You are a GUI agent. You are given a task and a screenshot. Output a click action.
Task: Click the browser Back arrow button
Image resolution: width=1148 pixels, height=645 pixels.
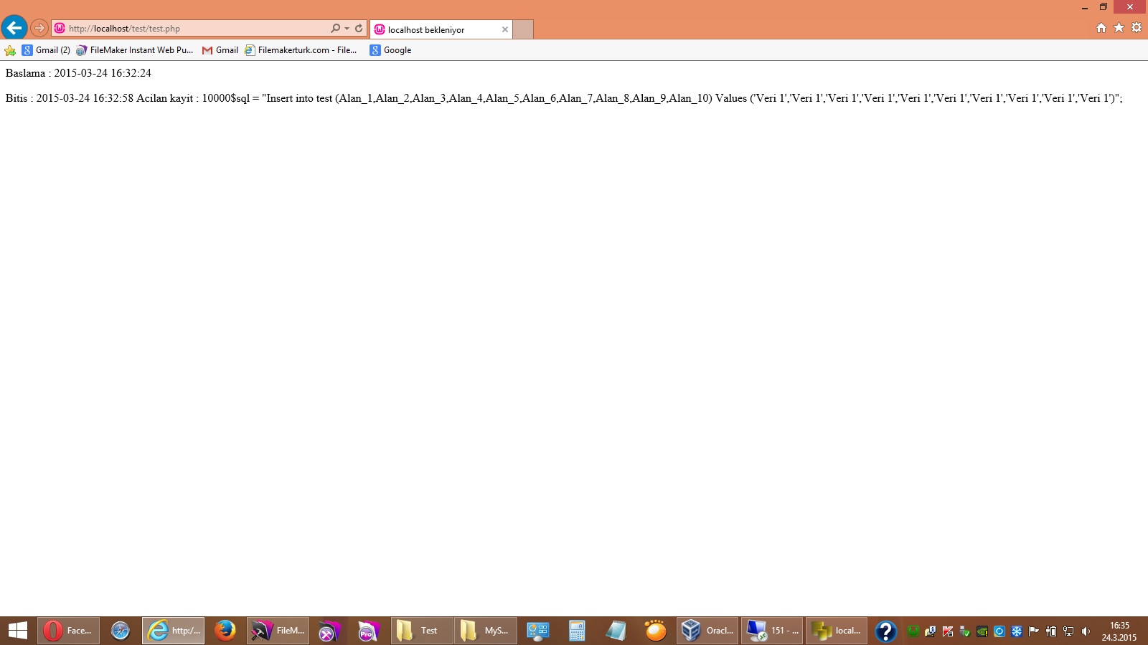(x=14, y=28)
